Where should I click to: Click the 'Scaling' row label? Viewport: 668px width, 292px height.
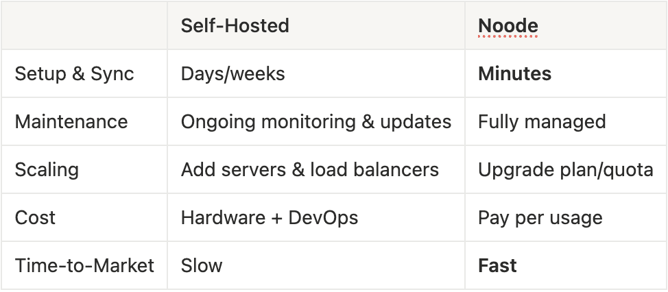(47, 170)
